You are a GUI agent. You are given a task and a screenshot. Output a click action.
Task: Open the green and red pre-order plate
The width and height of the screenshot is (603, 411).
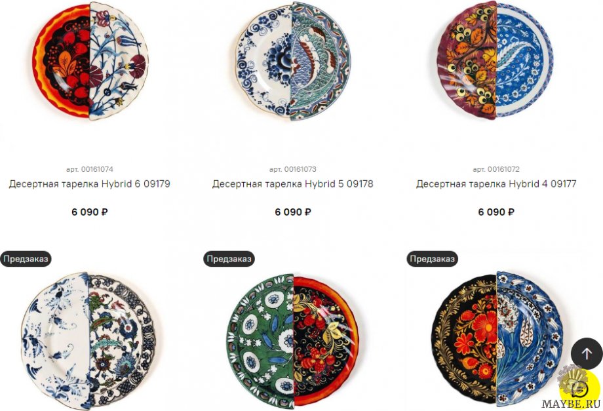(293, 341)
